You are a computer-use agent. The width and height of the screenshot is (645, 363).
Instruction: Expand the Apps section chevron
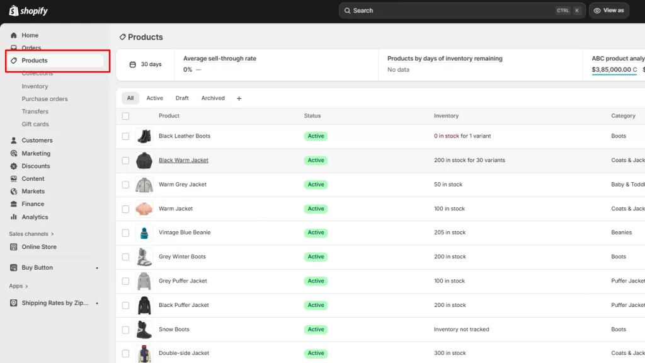click(26, 286)
